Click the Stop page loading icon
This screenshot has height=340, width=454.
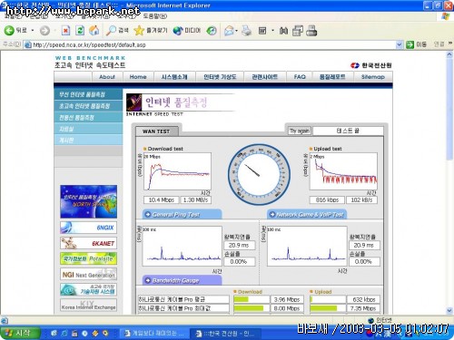point(65,30)
